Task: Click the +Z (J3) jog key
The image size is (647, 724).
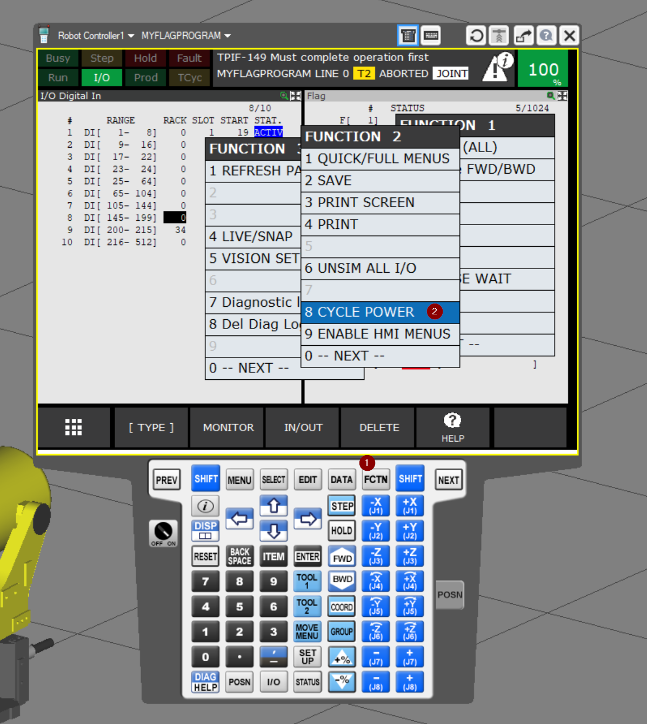Action: [410, 556]
